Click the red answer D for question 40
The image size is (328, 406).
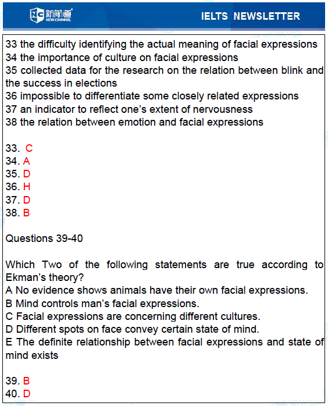click(27, 394)
